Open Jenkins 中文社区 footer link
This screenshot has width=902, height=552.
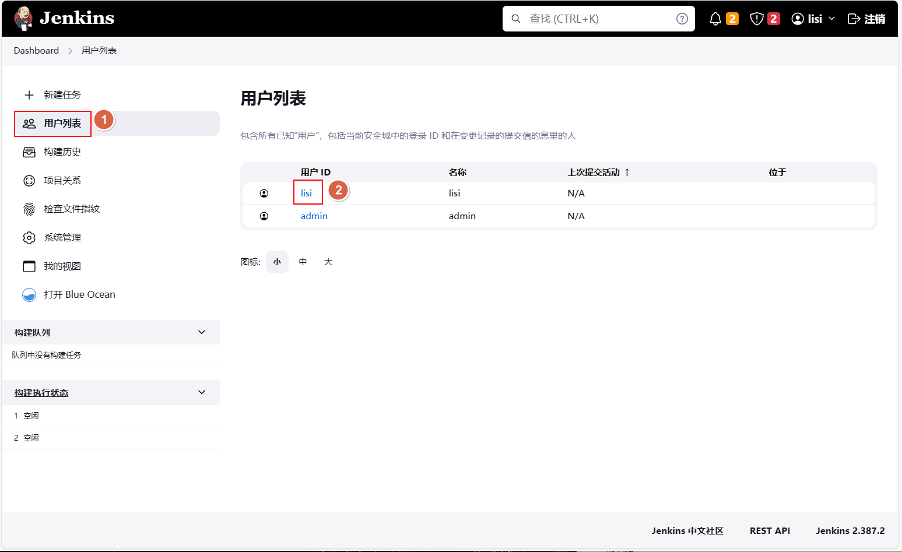click(x=687, y=531)
